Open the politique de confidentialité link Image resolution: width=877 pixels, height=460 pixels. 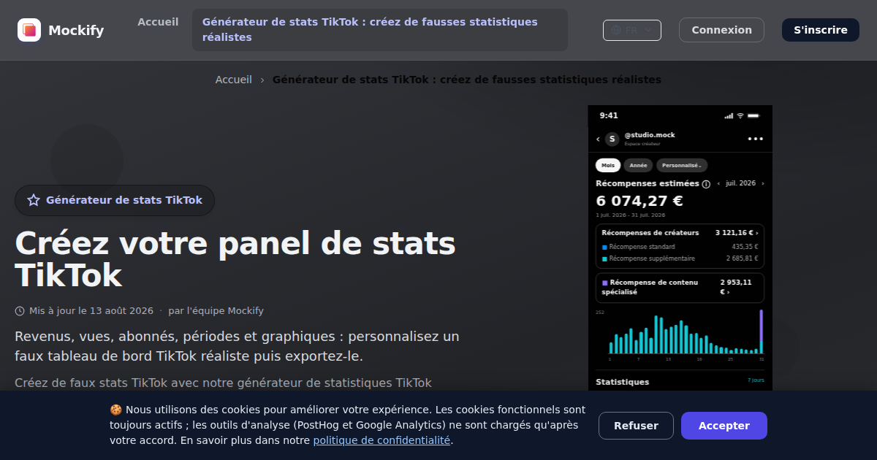[x=381, y=440]
